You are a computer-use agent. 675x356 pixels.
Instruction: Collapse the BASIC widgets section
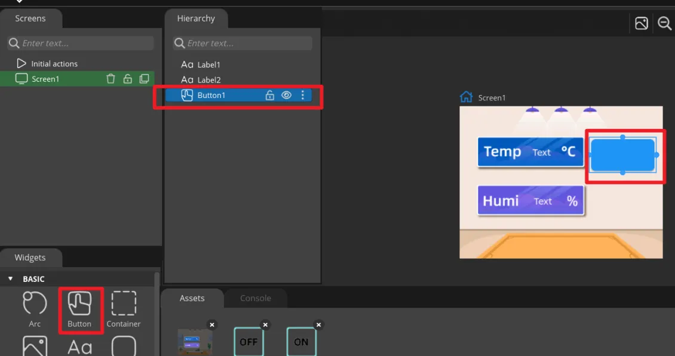10,279
